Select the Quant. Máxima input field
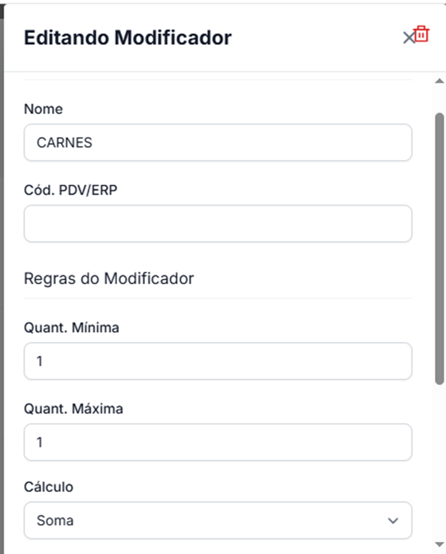The image size is (446, 554). coord(218,442)
